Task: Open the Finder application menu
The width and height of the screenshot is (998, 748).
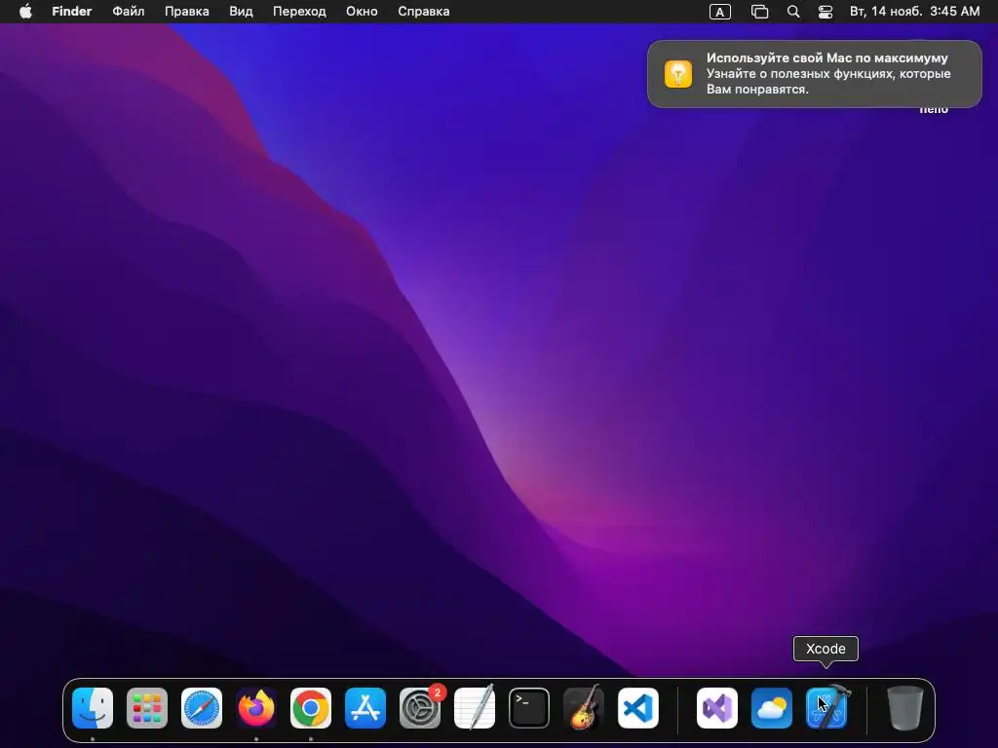Action: (x=72, y=12)
